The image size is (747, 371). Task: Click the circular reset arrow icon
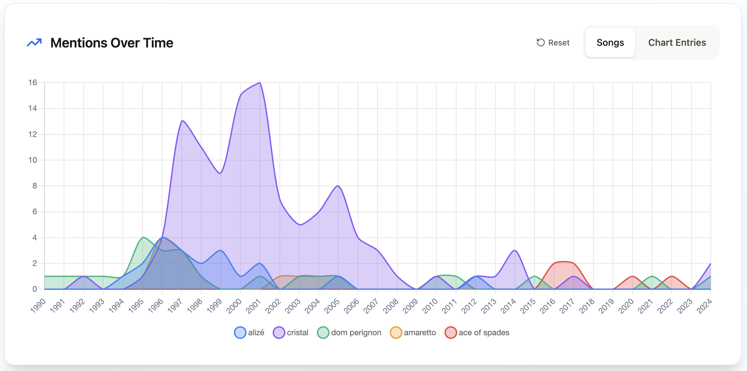541,42
